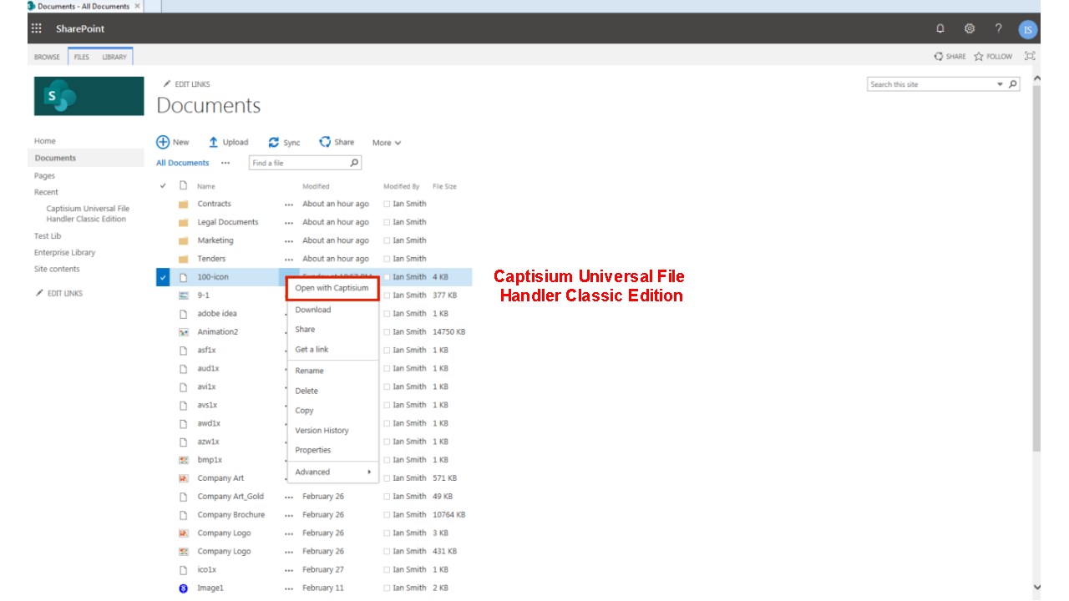This screenshot has width=1069, height=601.
Task: Click the Find a file search box
Action: coord(299,163)
